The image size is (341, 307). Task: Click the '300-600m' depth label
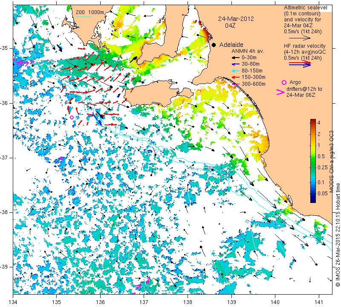tap(253, 84)
